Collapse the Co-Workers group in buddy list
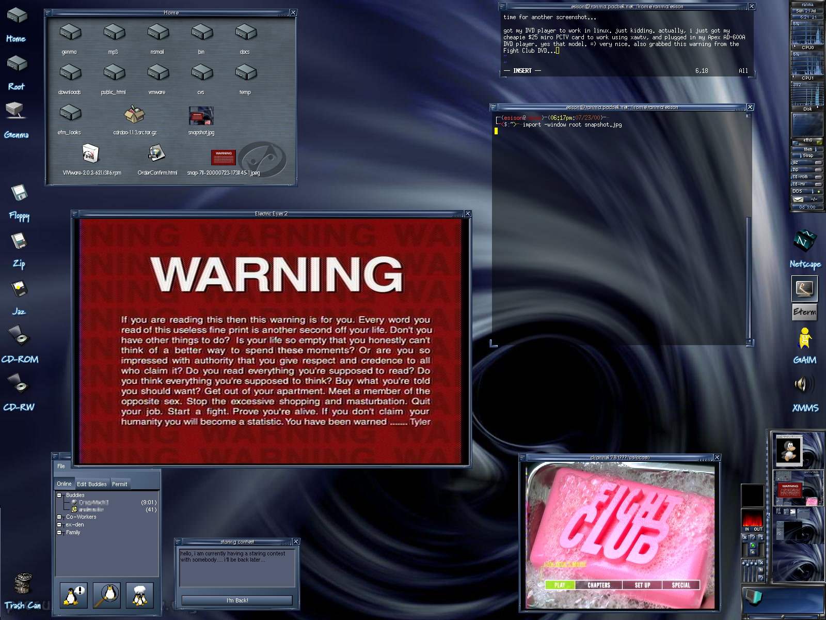The height and width of the screenshot is (620, 826). pyautogui.click(x=59, y=517)
